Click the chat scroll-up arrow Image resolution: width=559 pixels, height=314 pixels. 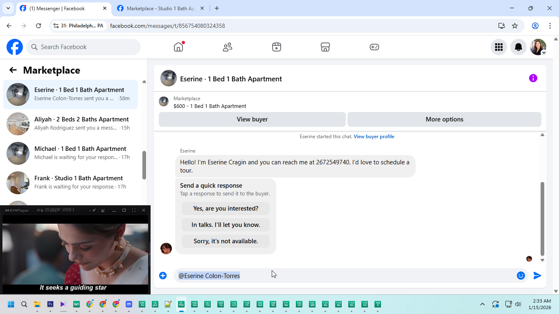tap(542, 135)
